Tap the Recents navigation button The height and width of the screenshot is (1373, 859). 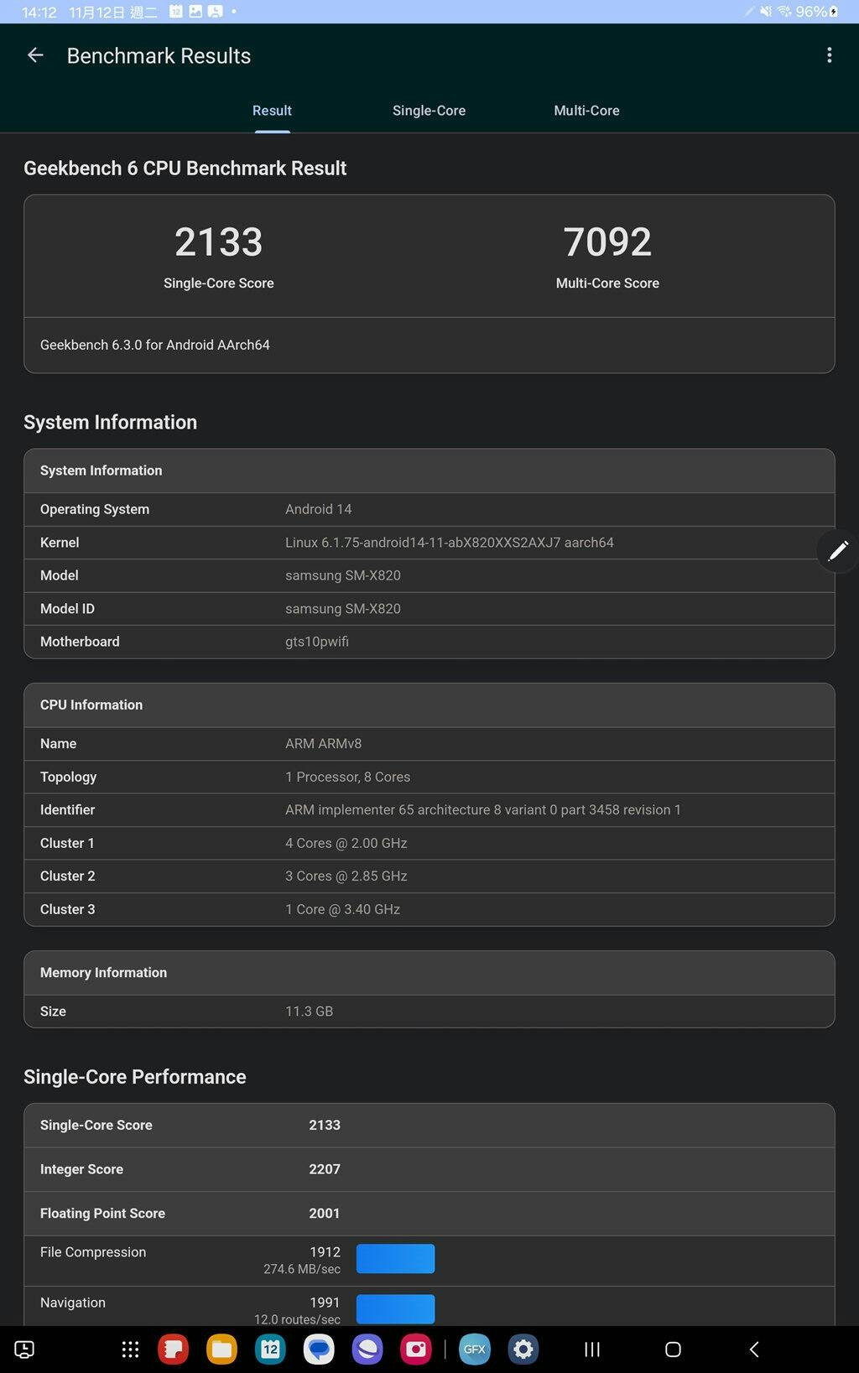pos(592,1349)
